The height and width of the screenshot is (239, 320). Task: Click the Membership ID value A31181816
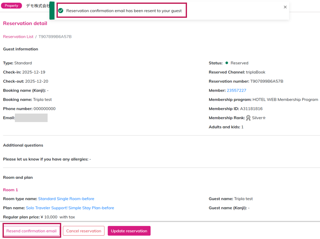tap(251, 108)
